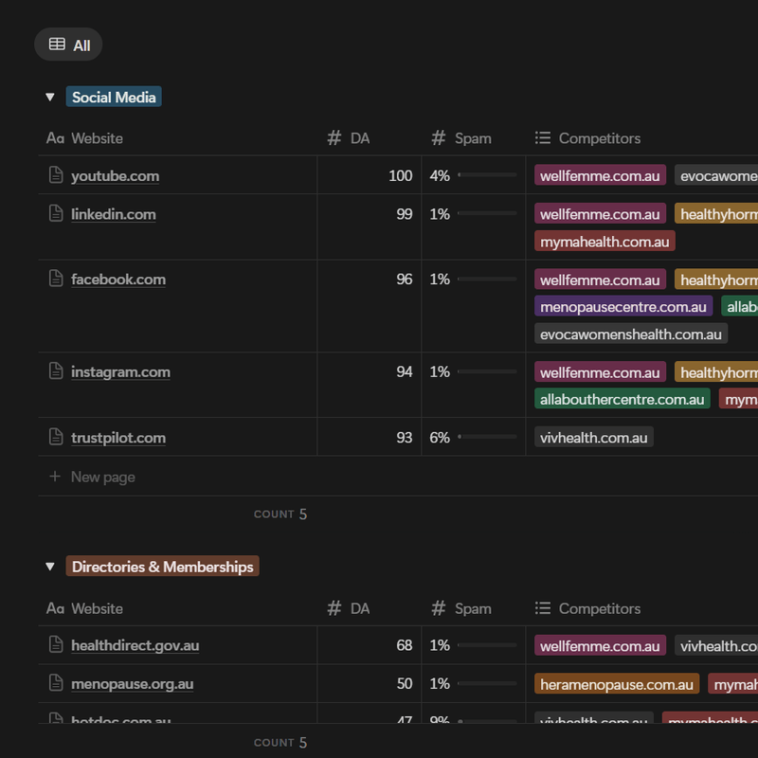Click the list icon of Directories Competitors column
This screenshot has width=758, height=758.
tap(543, 608)
